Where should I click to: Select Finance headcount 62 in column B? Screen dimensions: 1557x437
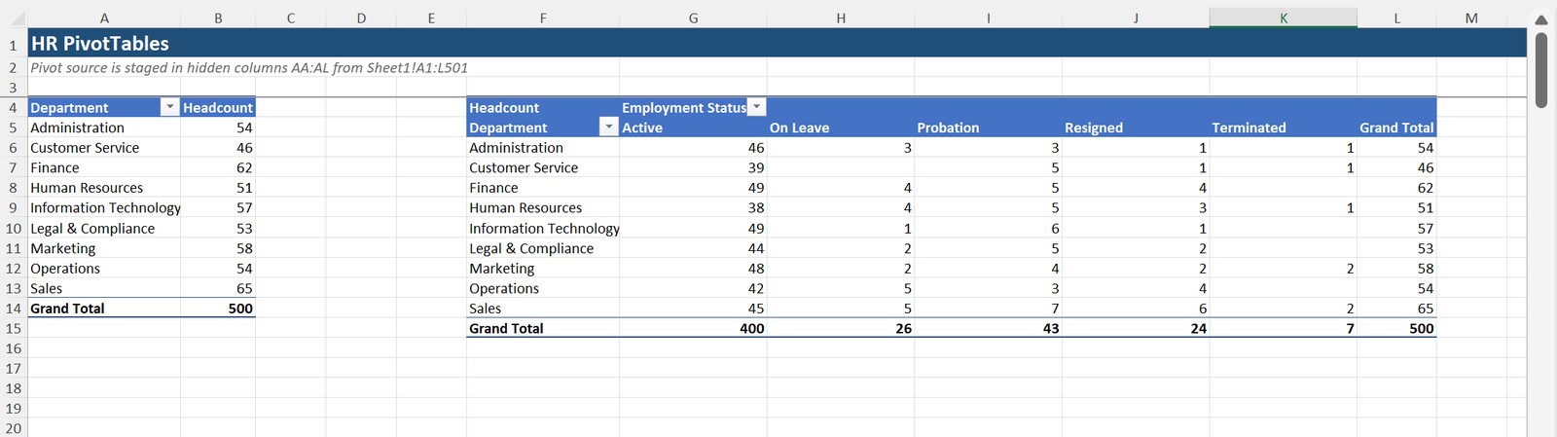click(x=218, y=167)
